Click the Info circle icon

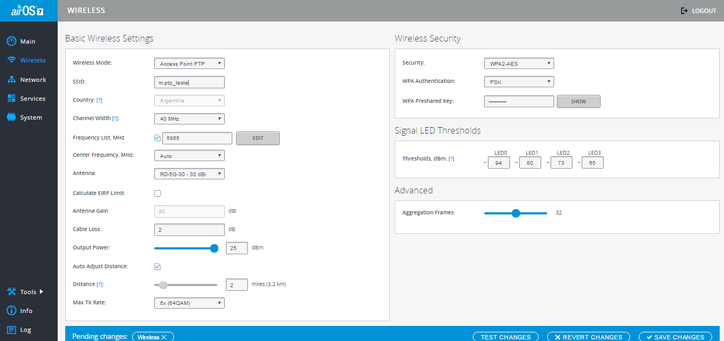pyautogui.click(x=11, y=311)
